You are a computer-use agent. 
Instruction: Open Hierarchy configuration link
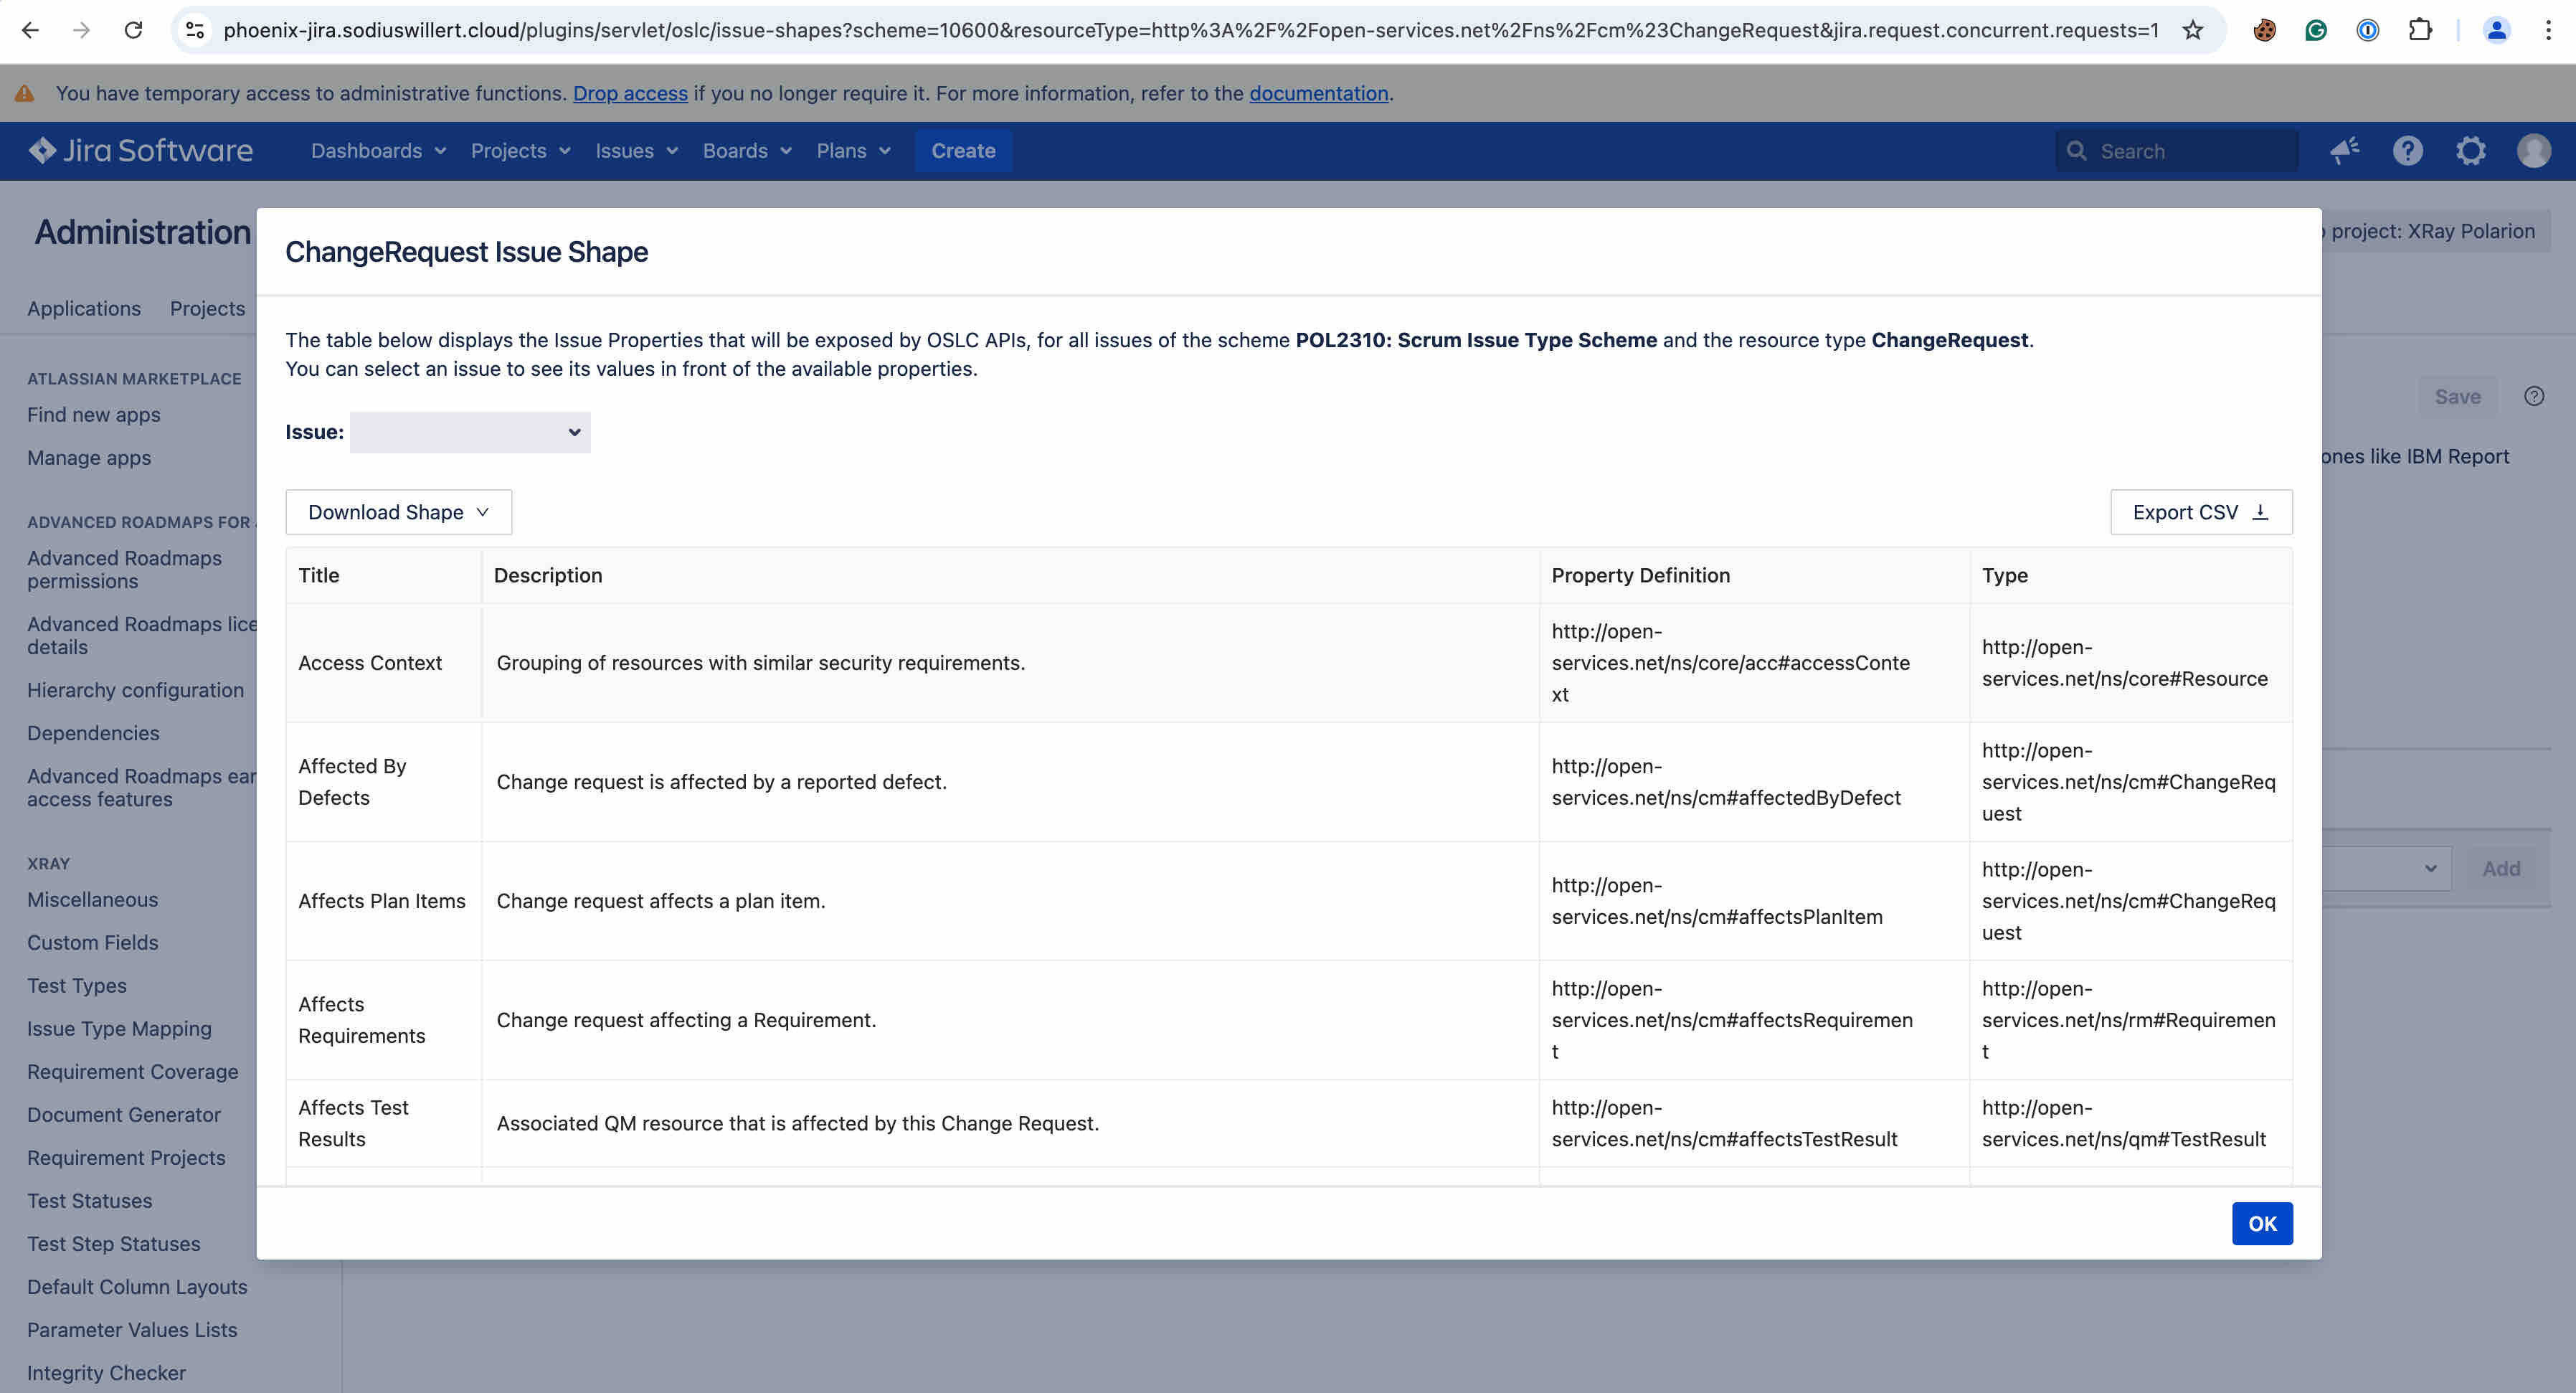[135, 690]
